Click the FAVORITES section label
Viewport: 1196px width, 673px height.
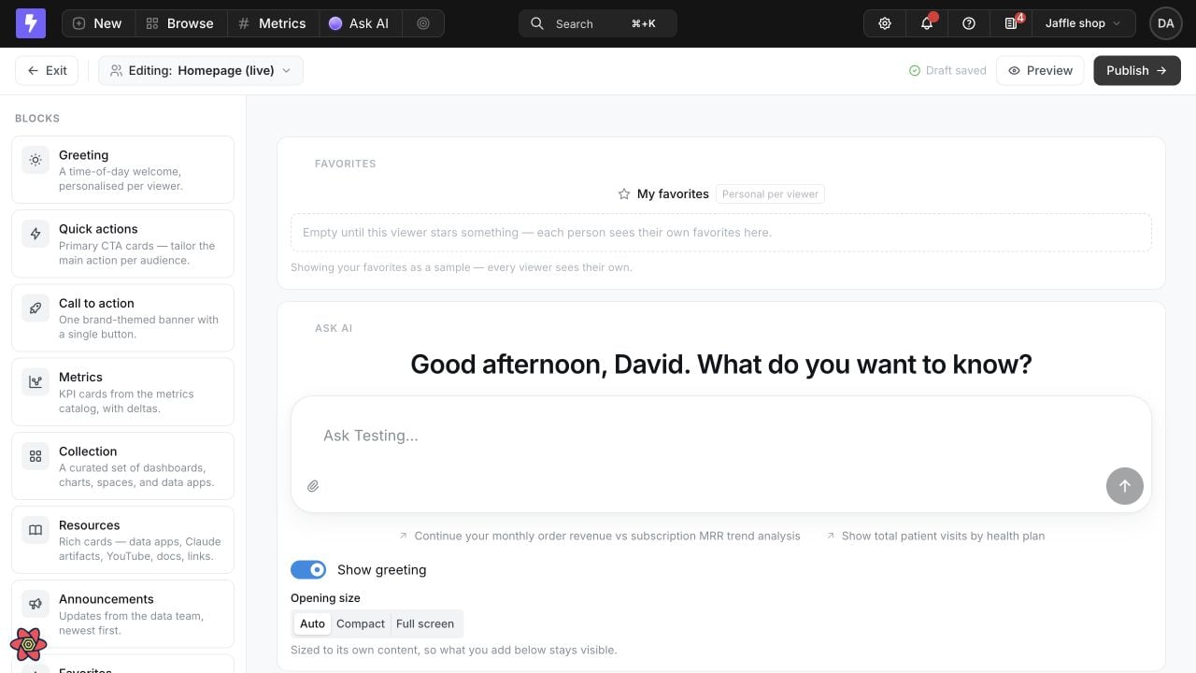point(346,164)
